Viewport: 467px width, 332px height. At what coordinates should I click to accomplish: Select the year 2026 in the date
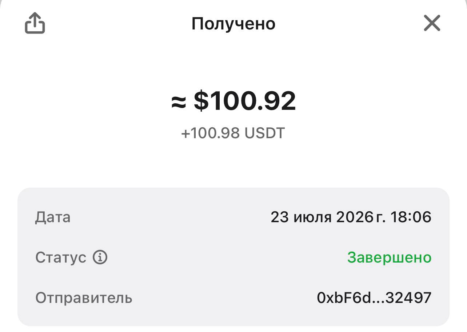click(x=355, y=217)
